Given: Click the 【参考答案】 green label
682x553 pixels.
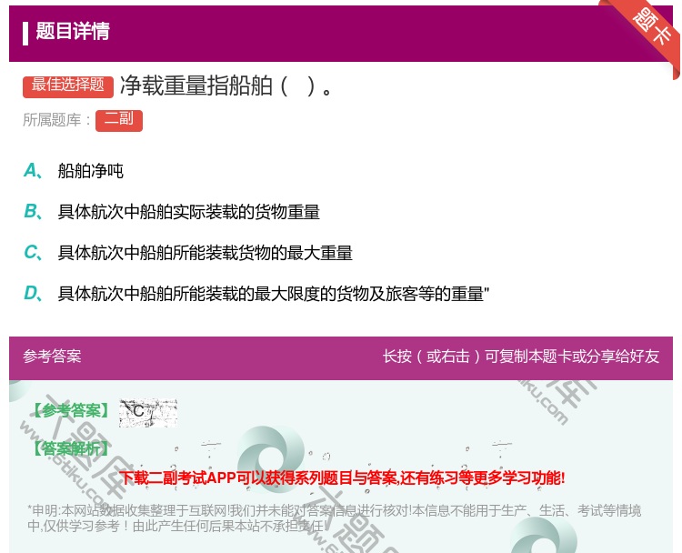Looking at the screenshot, I should pyautogui.click(x=72, y=410).
